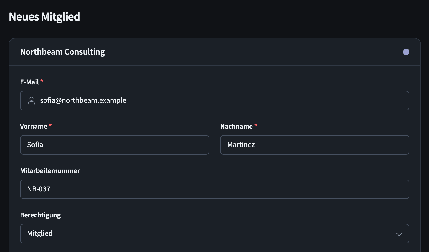Screen dimensions: 429x252
Task: Click the red asterisk next to Nachname
Action: [256, 125]
